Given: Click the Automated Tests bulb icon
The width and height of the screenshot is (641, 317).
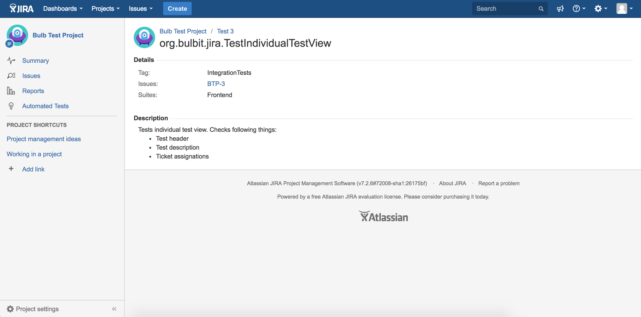Looking at the screenshot, I should coord(11,106).
